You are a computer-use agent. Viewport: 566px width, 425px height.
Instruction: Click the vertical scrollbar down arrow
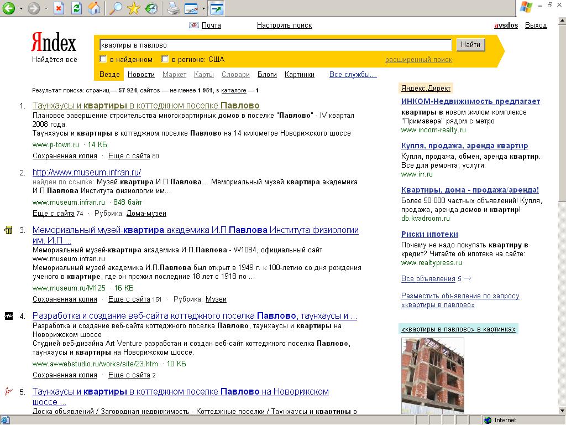(x=562, y=411)
